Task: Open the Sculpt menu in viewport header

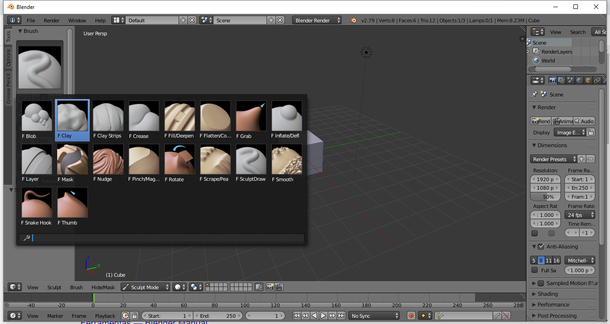Action: 54,287
